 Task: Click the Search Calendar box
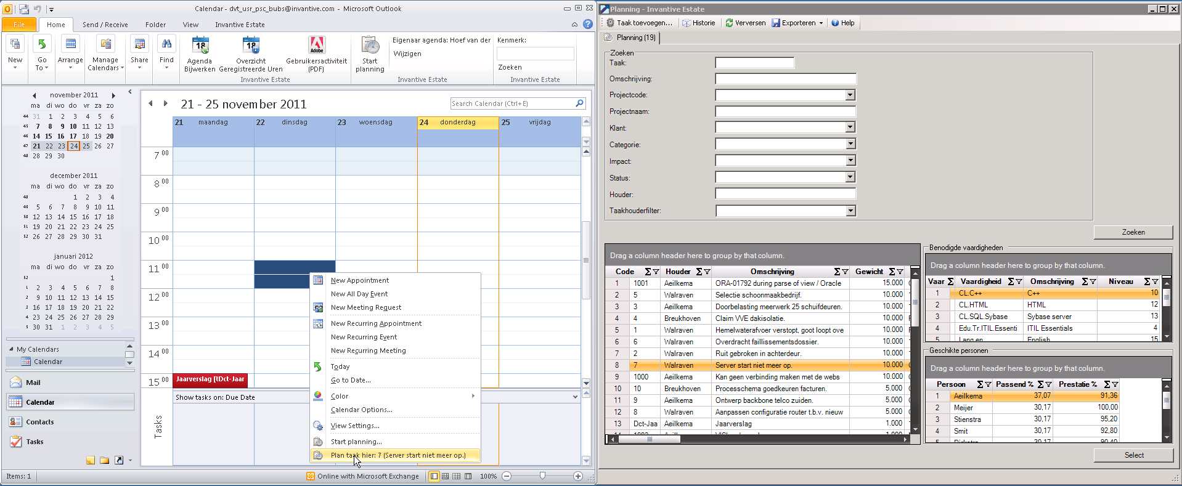point(513,103)
